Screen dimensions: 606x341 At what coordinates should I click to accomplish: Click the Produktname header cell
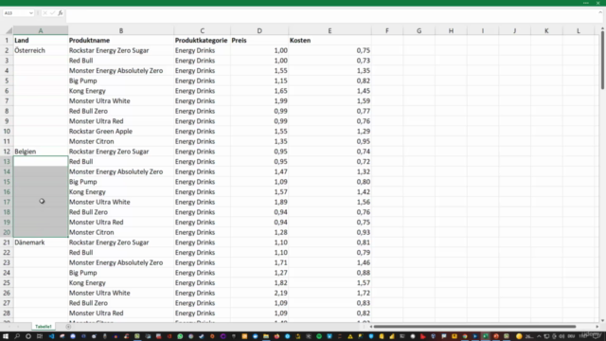pyautogui.click(x=121, y=40)
